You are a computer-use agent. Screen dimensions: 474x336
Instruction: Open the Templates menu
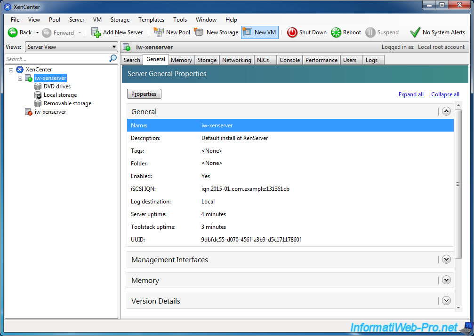point(151,20)
